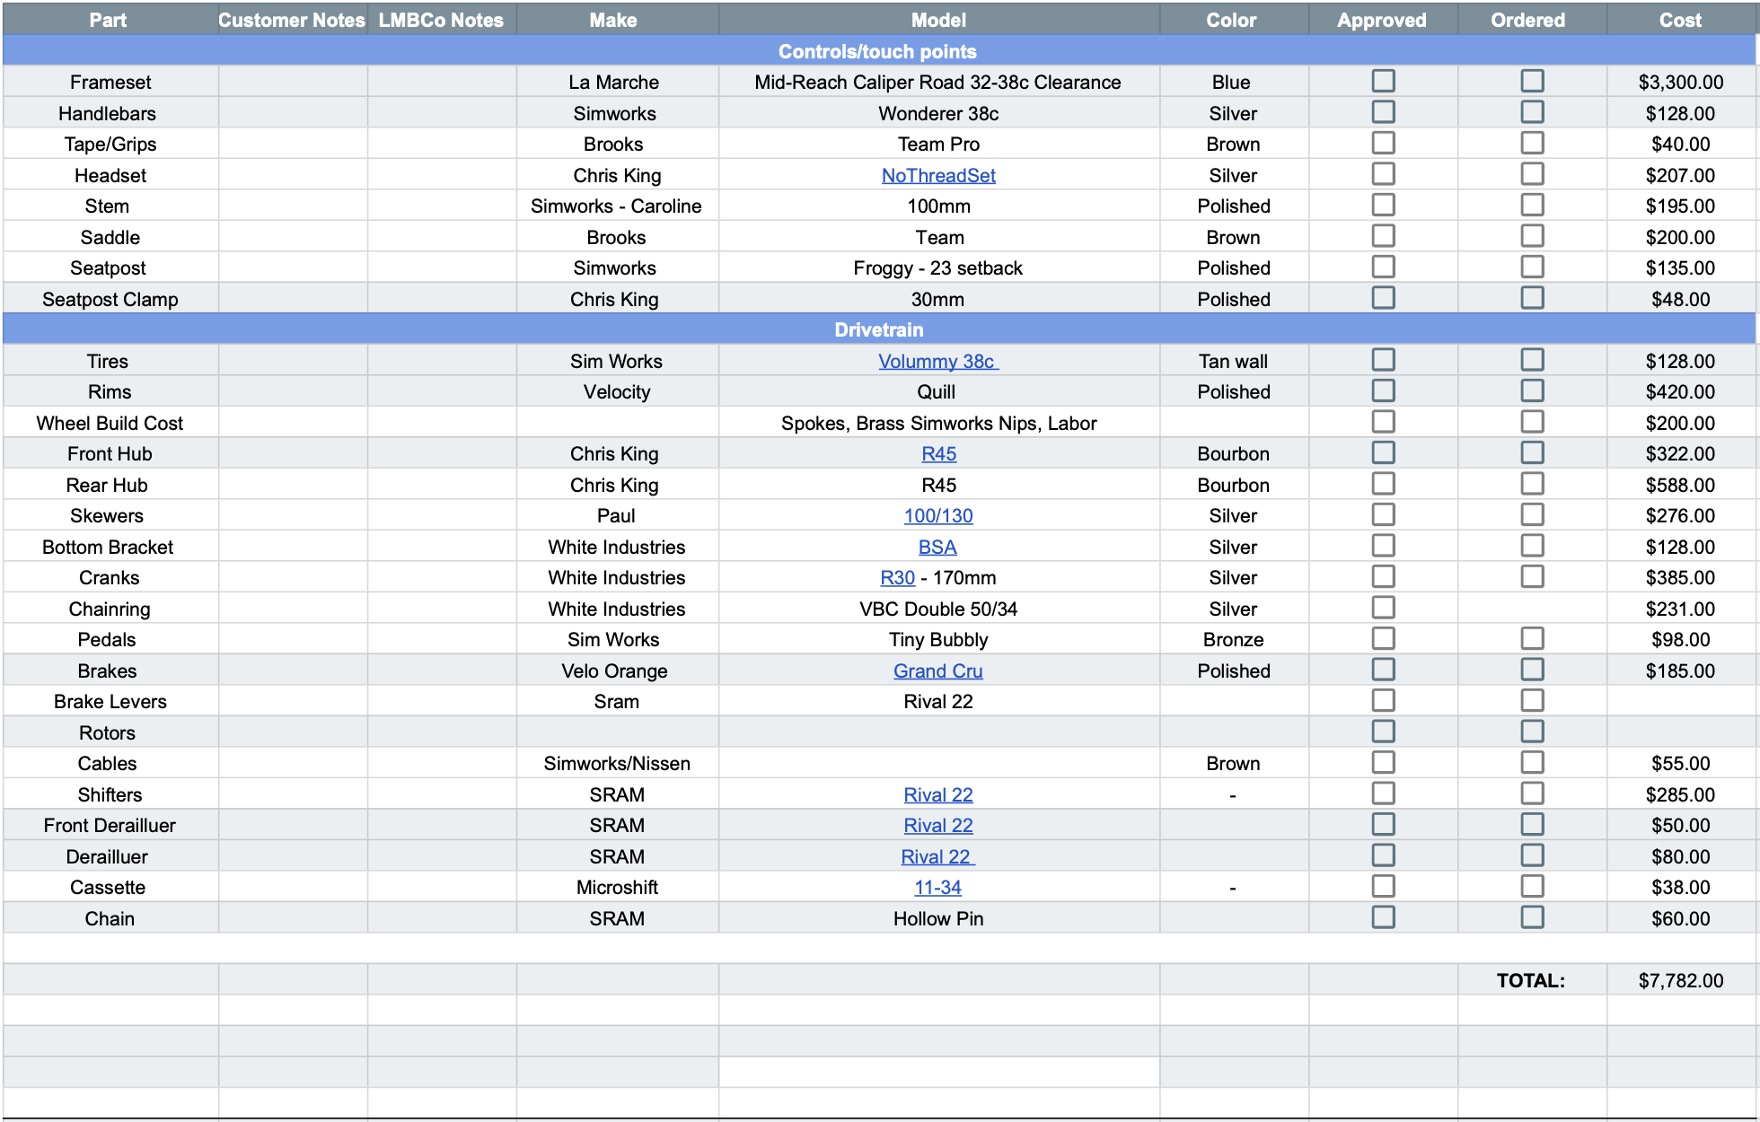The width and height of the screenshot is (1760, 1122).
Task: Select the Model column header
Action: (938, 20)
